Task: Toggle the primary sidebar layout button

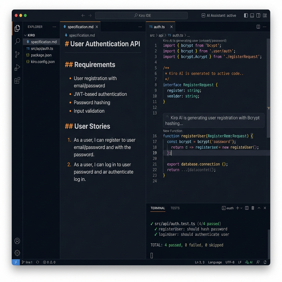Action: [245, 15]
